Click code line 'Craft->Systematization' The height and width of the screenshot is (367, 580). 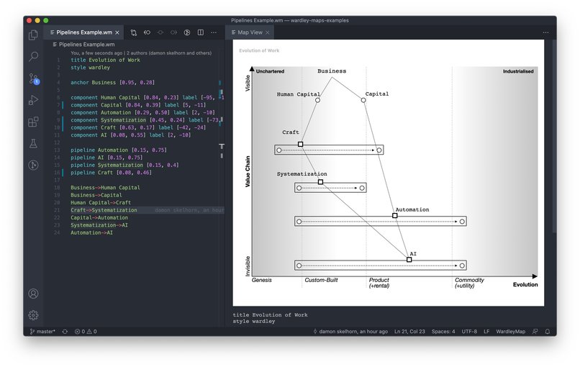tap(104, 210)
